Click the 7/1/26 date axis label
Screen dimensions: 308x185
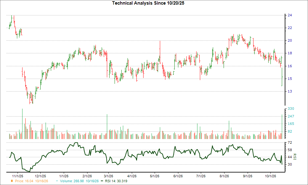pos(201,176)
